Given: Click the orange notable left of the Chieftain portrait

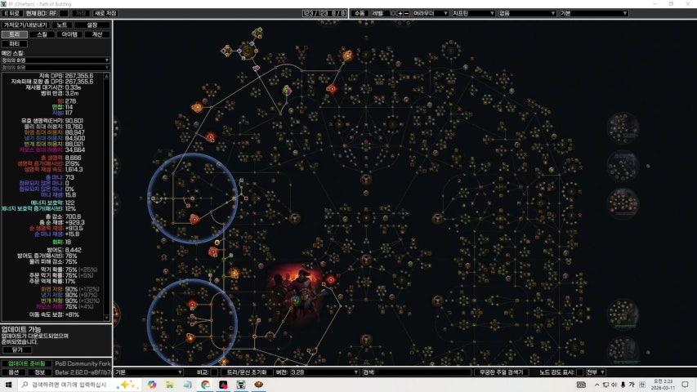Looking at the screenshot, I should [x=235, y=274].
